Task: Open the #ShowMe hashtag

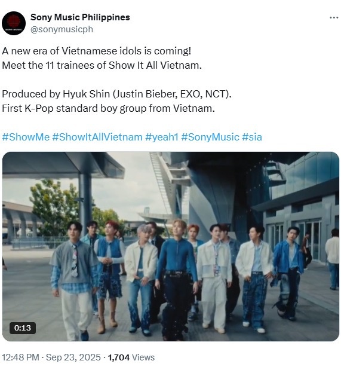Action: [x=26, y=137]
